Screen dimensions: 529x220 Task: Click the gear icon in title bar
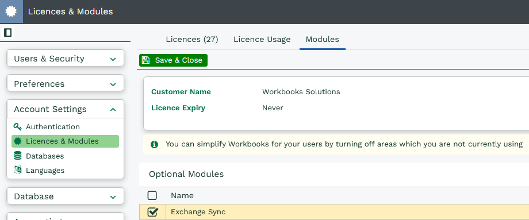[x=11, y=11]
